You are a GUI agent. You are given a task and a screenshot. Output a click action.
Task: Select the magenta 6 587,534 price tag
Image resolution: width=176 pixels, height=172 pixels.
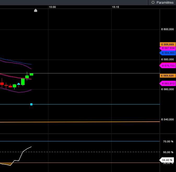click(x=168, y=48)
